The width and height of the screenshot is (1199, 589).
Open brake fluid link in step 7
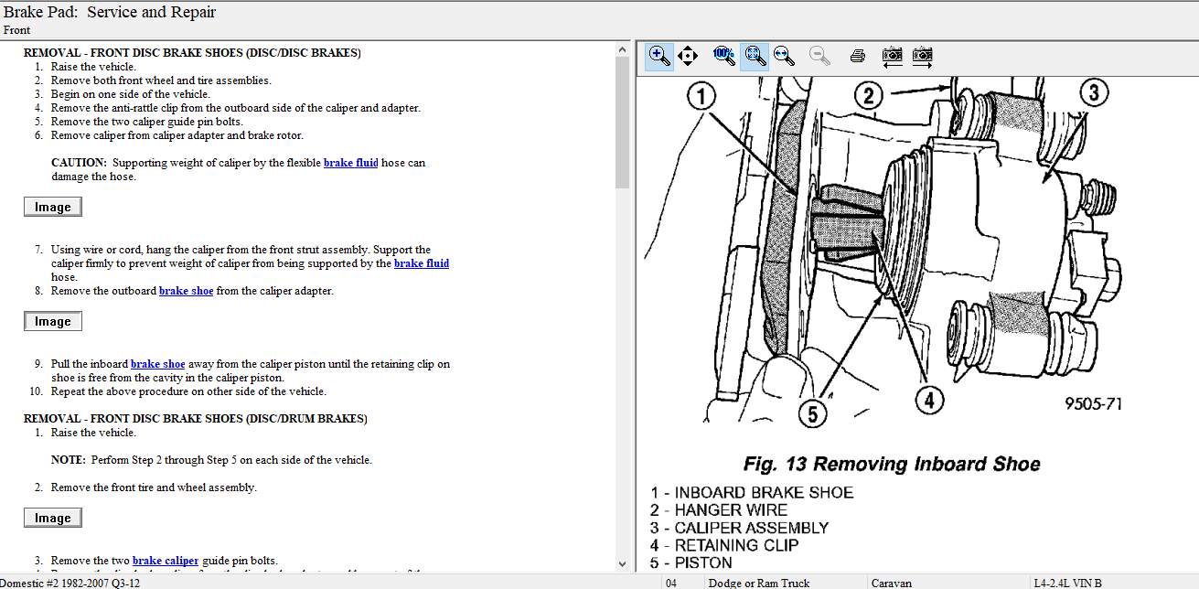[x=421, y=263]
